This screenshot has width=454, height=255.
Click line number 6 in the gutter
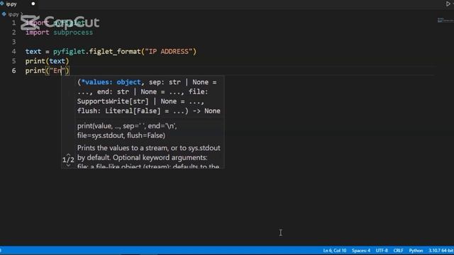point(14,71)
